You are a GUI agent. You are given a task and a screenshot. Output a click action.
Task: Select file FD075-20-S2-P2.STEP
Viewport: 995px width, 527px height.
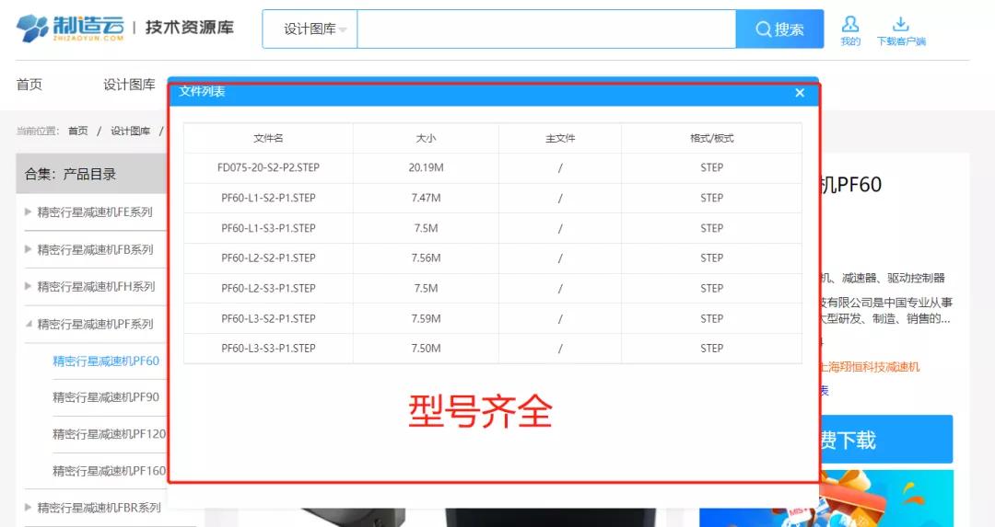pos(268,168)
